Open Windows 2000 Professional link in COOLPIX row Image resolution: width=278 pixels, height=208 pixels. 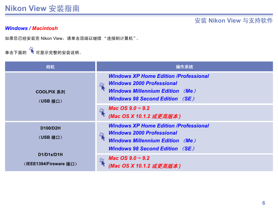(143, 83)
